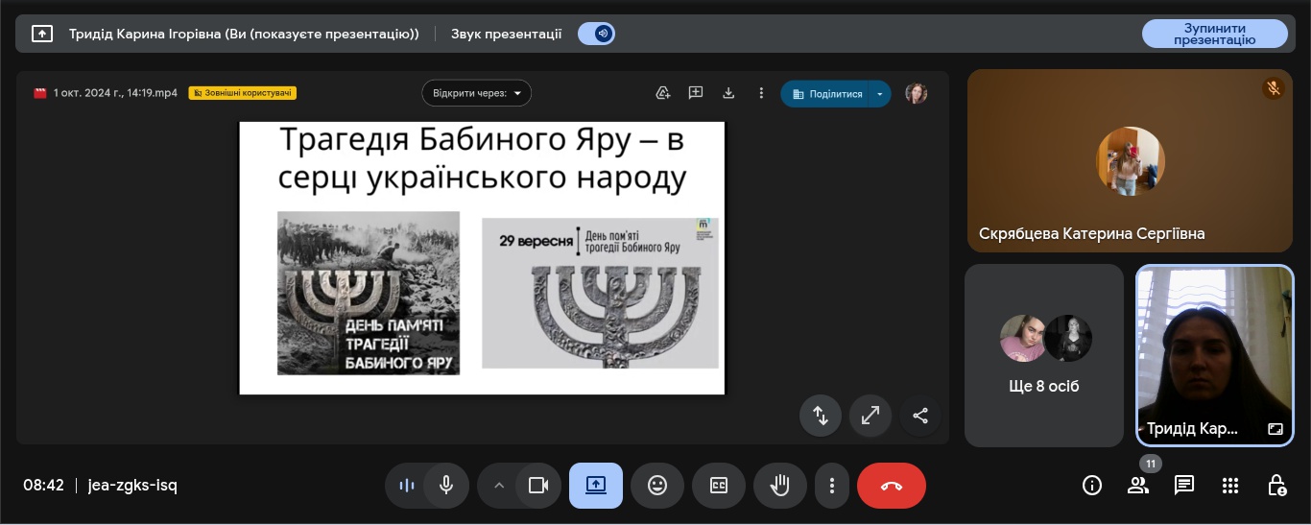Open more options in call controls

coord(832,485)
